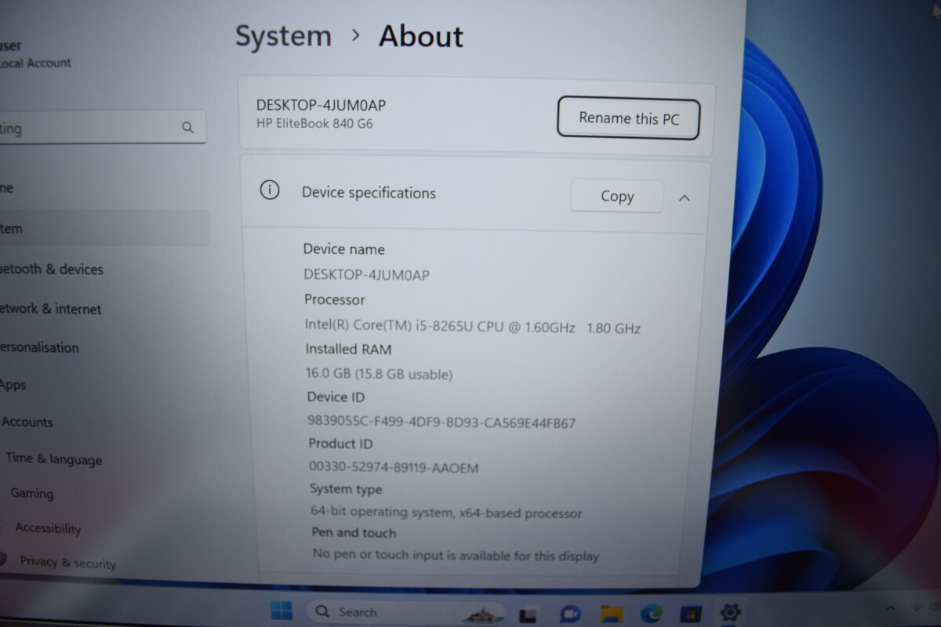Image resolution: width=941 pixels, height=627 pixels.
Task: Launch the Chat app from taskbar
Action: (570, 614)
